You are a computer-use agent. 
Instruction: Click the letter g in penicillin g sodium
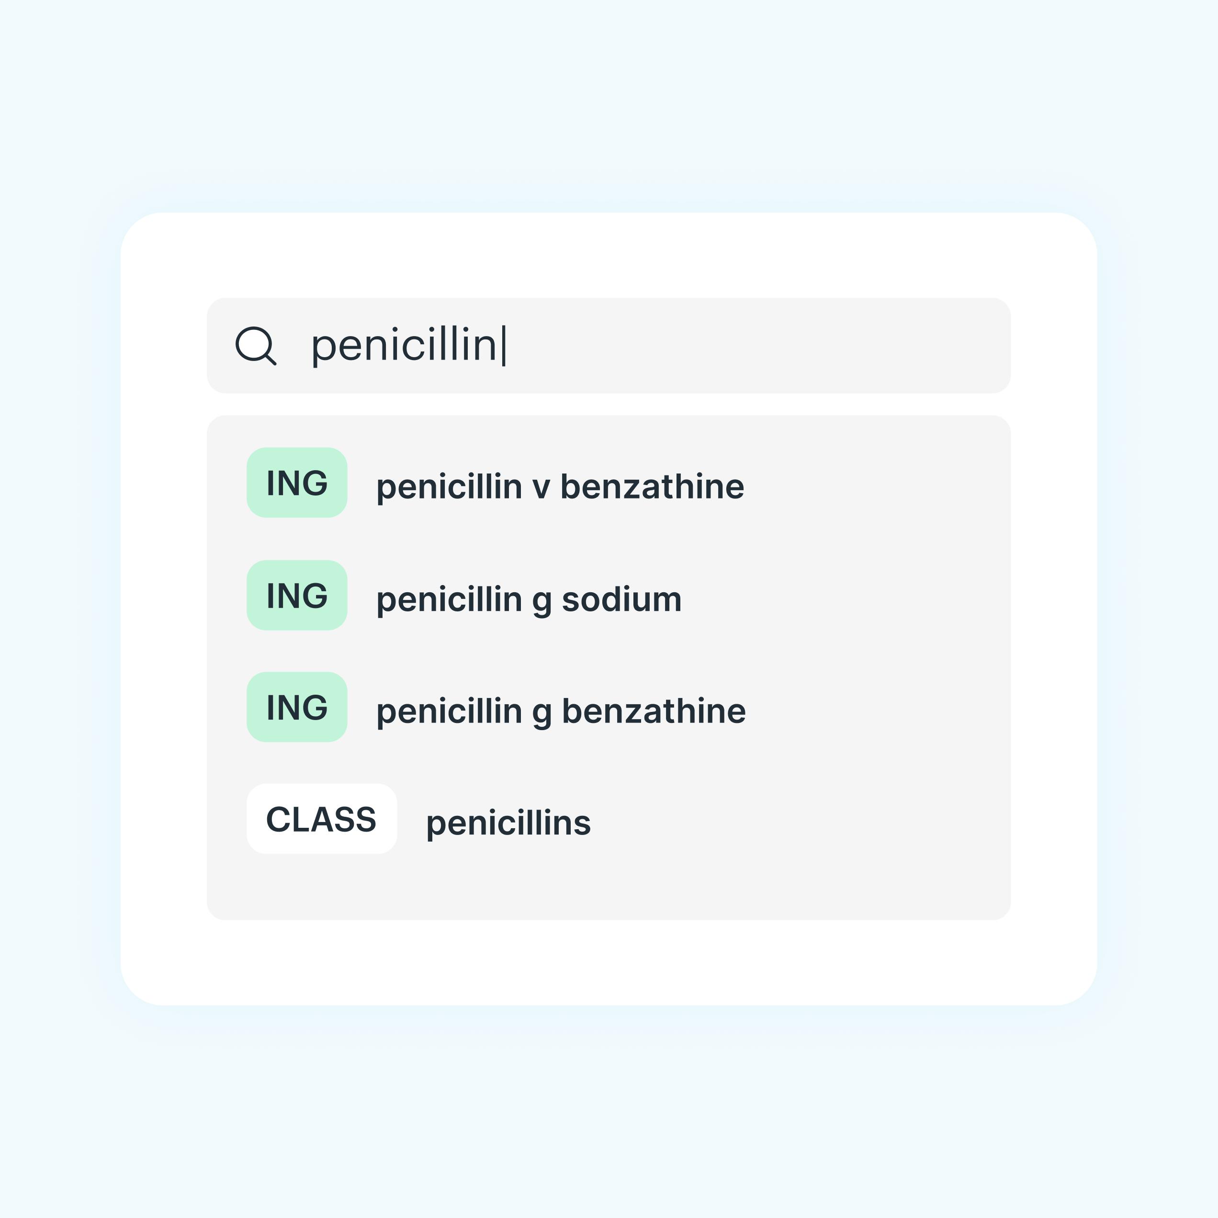click(541, 600)
